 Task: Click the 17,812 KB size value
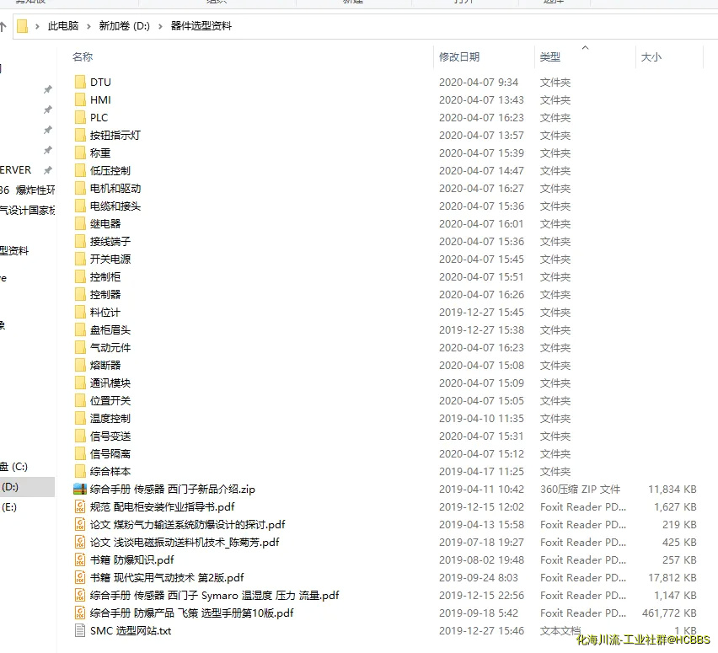672,578
